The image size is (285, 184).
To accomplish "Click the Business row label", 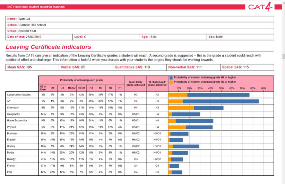I will click(x=12, y=134).
